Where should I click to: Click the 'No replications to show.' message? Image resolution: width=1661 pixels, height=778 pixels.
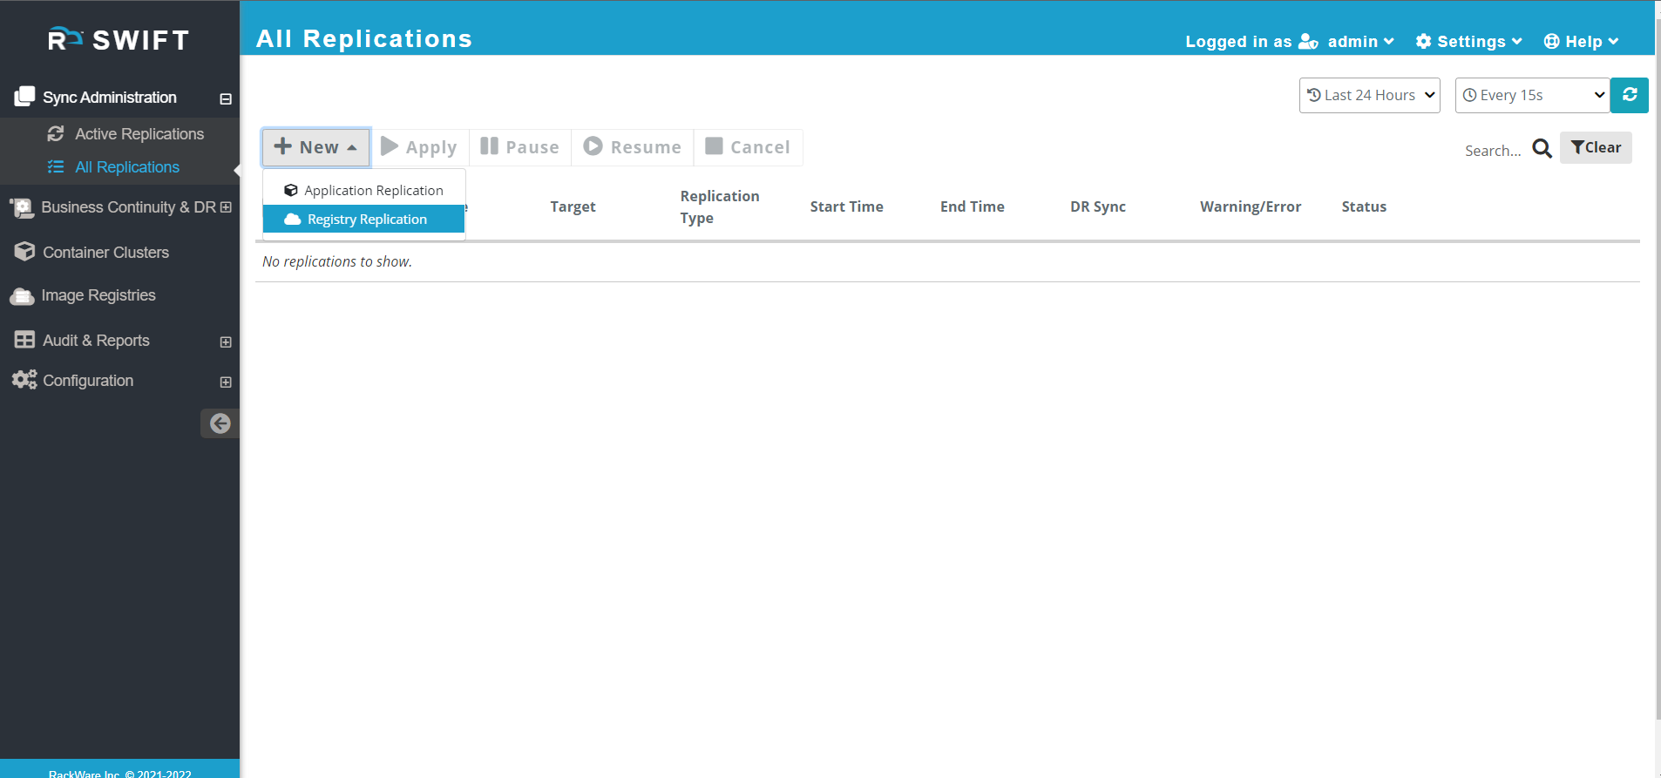(336, 261)
